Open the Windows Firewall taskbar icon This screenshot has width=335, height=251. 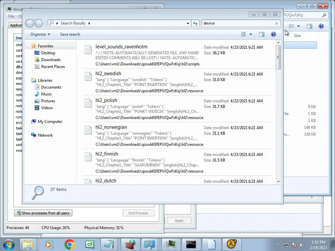pyautogui.click(x=130, y=244)
